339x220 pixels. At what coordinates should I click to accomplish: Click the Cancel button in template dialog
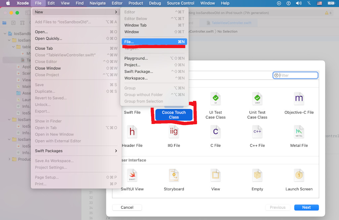point(127,207)
